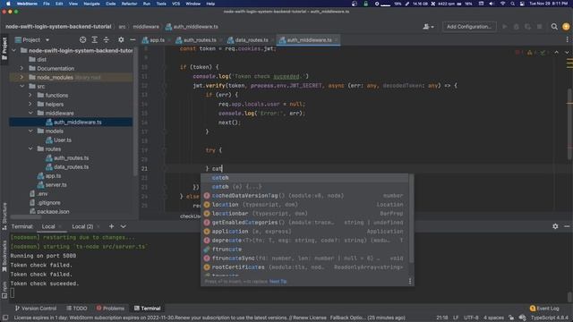Click previous highlighted error up arrow
Viewport: 573px width, 322px height.
tap(556, 53)
